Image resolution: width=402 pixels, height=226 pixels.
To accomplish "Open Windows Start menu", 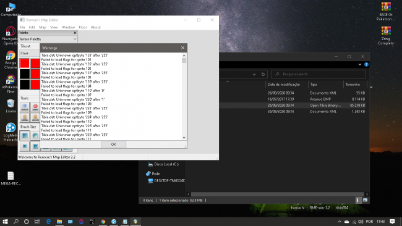I will click(5, 222).
